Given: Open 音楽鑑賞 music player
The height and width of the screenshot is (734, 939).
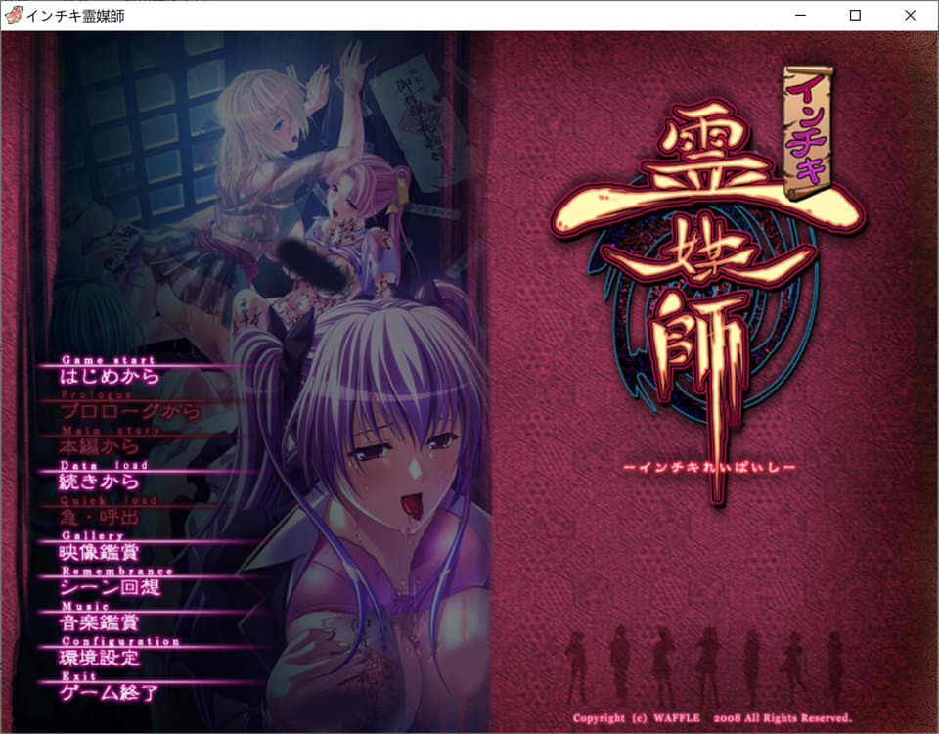Looking at the screenshot, I should (x=100, y=622).
